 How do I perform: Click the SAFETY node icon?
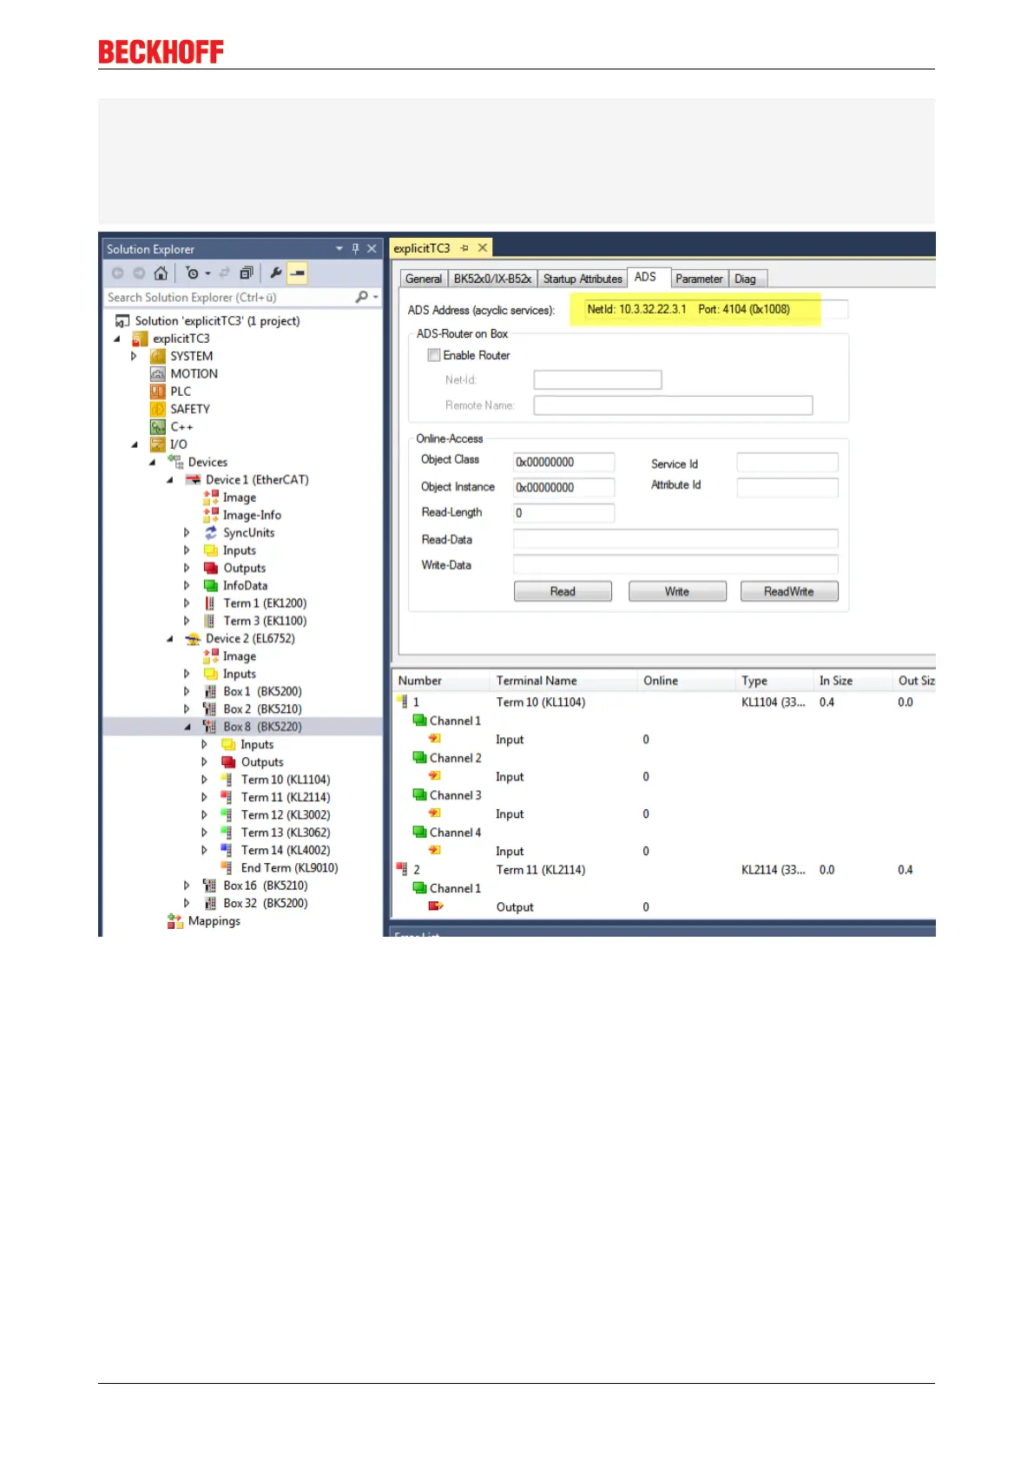158,409
